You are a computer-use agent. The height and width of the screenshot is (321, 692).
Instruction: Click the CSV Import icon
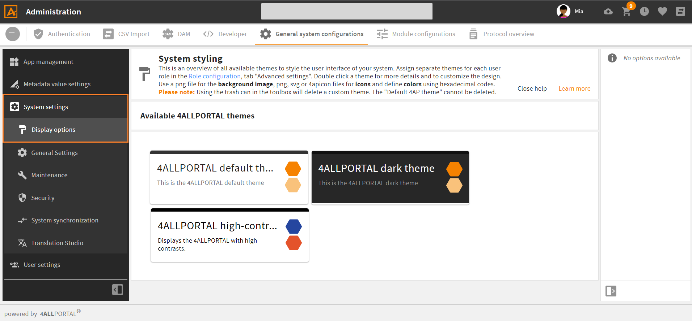point(108,34)
